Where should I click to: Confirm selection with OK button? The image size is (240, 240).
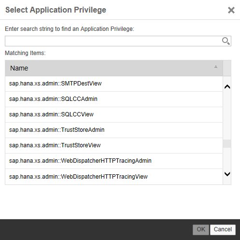pyautogui.click(x=201, y=230)
